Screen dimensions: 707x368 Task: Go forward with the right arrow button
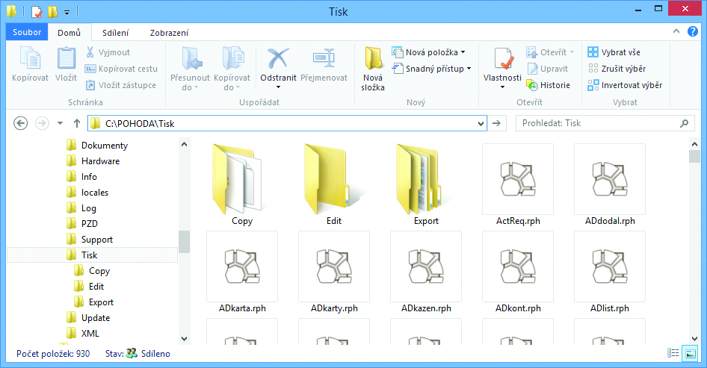click(42, 123)
